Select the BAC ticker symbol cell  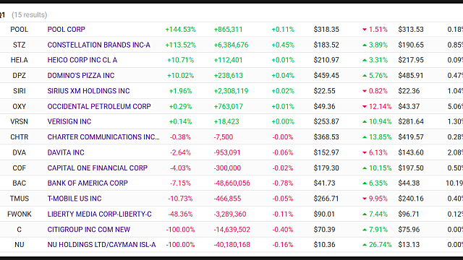coord(20,183)
